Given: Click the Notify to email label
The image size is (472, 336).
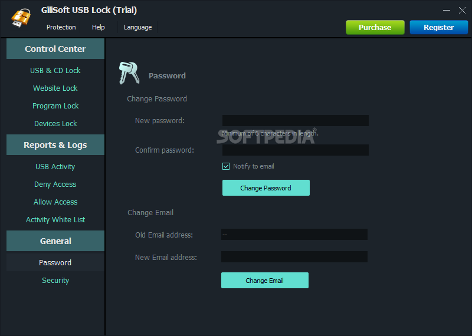Looking at the screenshot, I should pos(254,166).
